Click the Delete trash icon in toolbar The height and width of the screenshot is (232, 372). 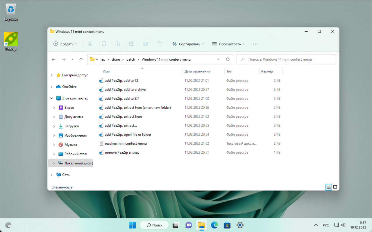coord(160,44)
